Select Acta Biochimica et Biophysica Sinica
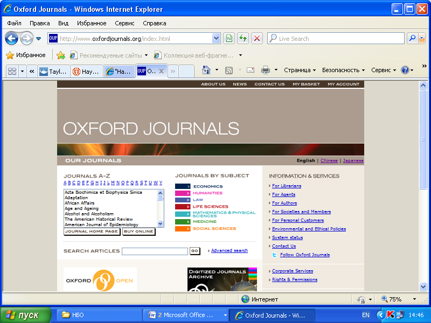This screenshot has height=323, width=431. click(103, 192)
